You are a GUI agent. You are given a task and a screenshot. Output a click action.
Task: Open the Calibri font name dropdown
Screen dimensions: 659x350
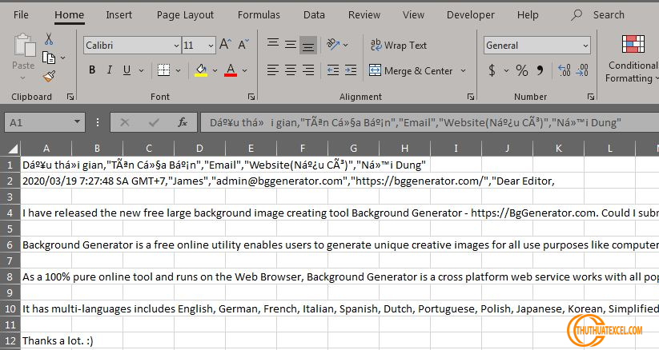176,46
